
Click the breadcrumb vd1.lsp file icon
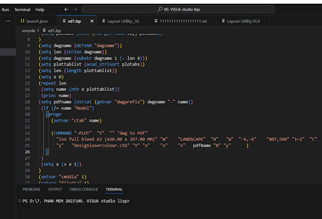[x=45, y=31]
